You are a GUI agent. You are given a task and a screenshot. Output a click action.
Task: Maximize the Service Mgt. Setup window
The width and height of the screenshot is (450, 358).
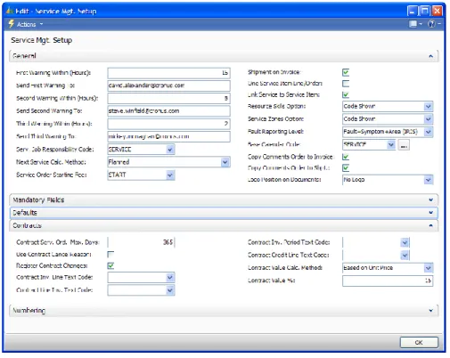click(425, 11)
